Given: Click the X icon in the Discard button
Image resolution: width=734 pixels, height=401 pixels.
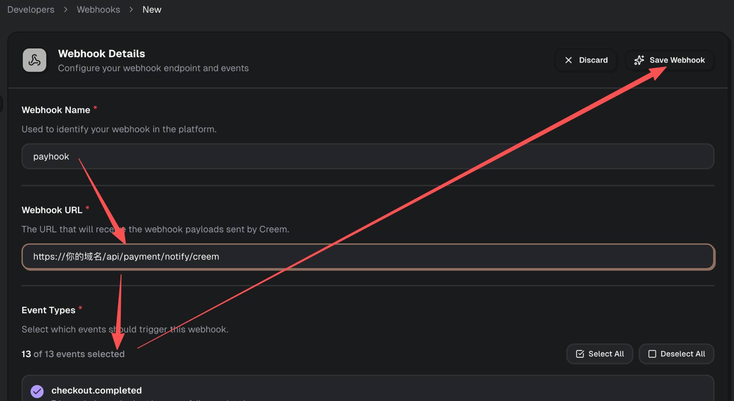Looking at the screenshot, I should pyautogui.click(x=568, y=60).
